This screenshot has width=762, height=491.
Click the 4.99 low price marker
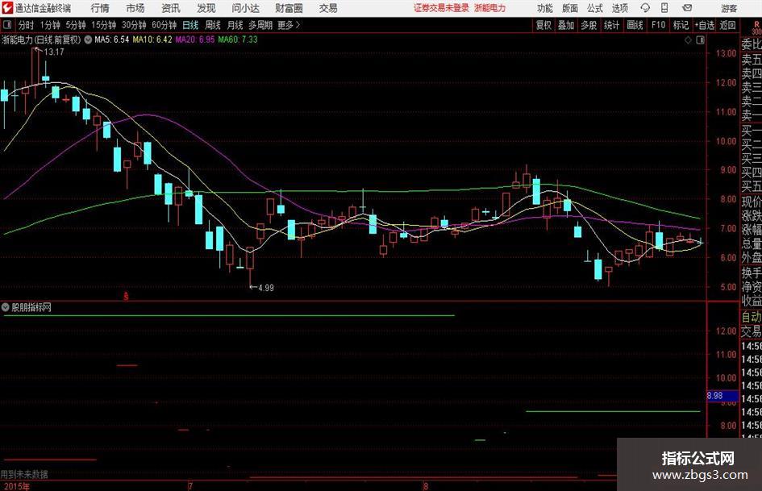point(266,288)
